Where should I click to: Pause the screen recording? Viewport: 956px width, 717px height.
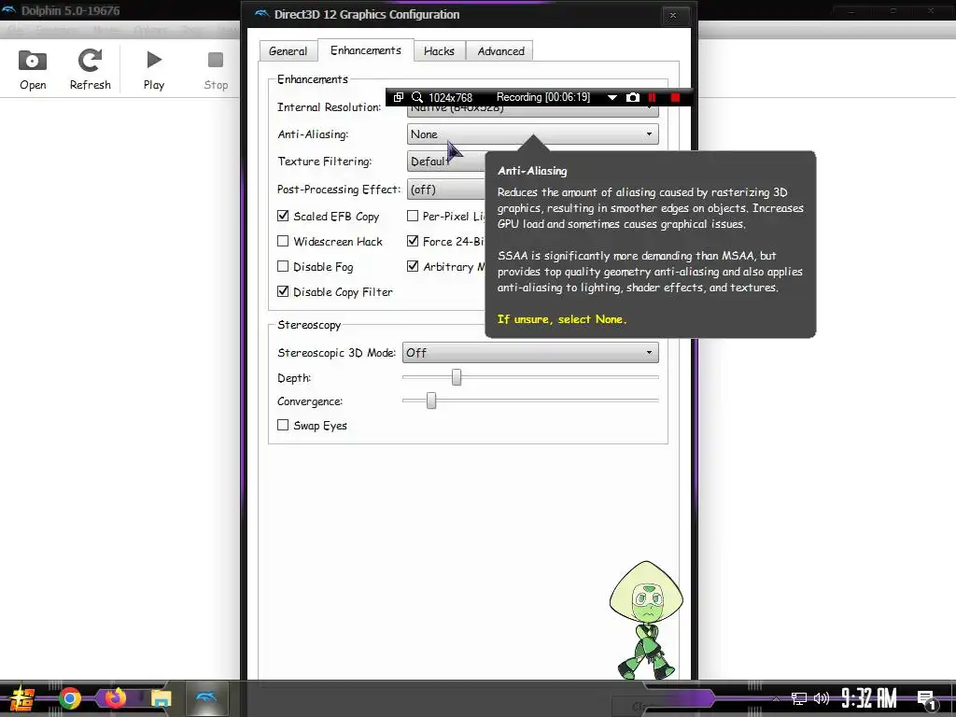click(x=653, y=97)
